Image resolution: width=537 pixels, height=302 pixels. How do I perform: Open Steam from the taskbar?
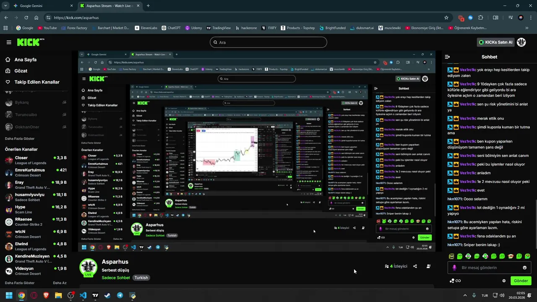click(108, 295)
